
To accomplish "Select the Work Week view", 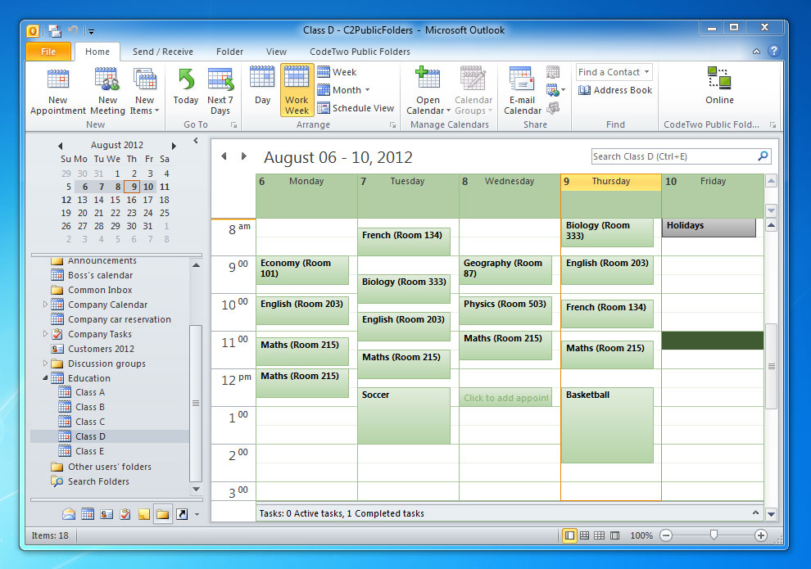I will pos(297,90).
